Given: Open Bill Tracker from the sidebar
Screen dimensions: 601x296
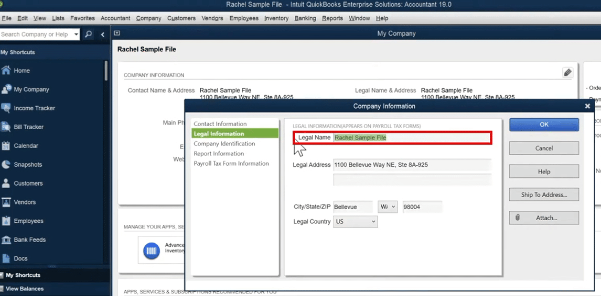Looking at the screenshot, I should [6, 127].
